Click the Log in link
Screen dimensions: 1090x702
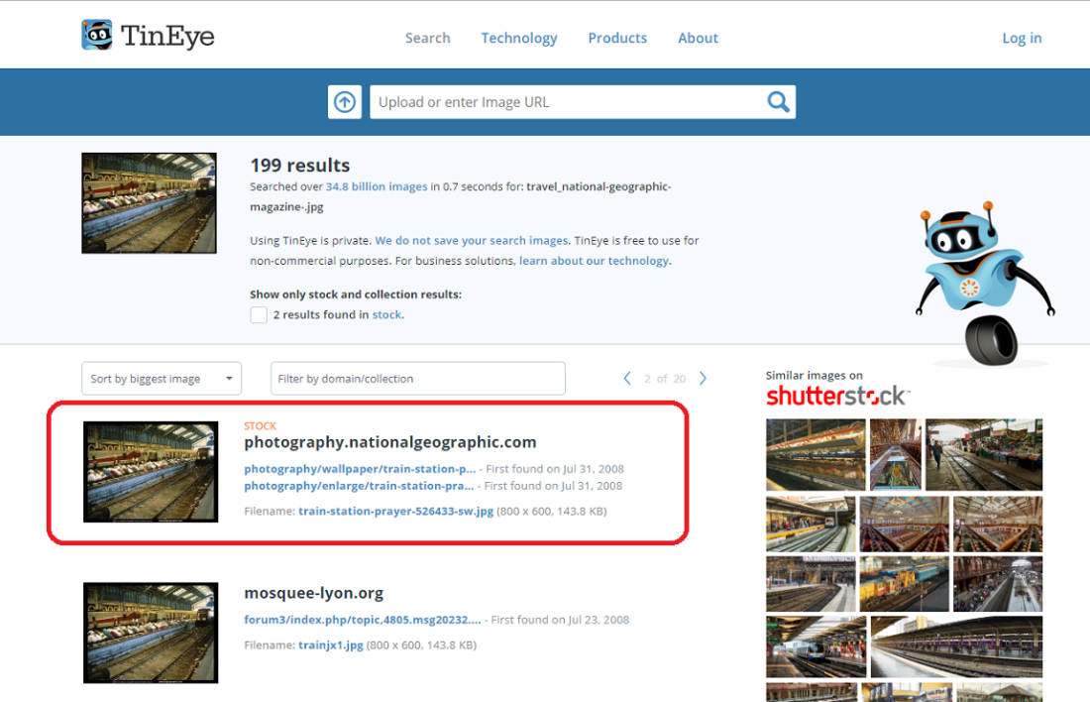[1022, 39]
